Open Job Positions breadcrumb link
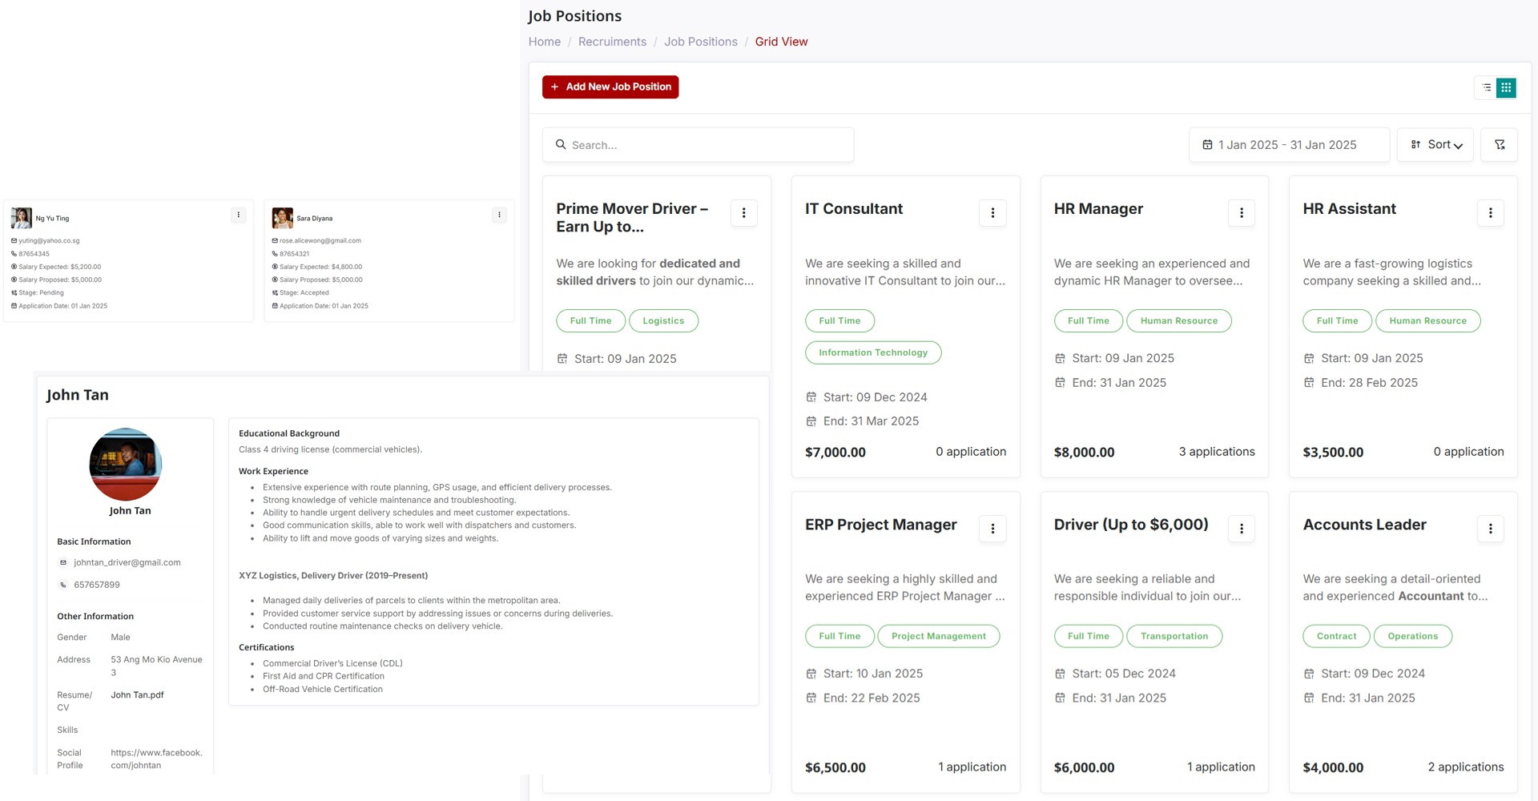The height and width of the screenshot is (801, 1538). click(x=700, y=42)
